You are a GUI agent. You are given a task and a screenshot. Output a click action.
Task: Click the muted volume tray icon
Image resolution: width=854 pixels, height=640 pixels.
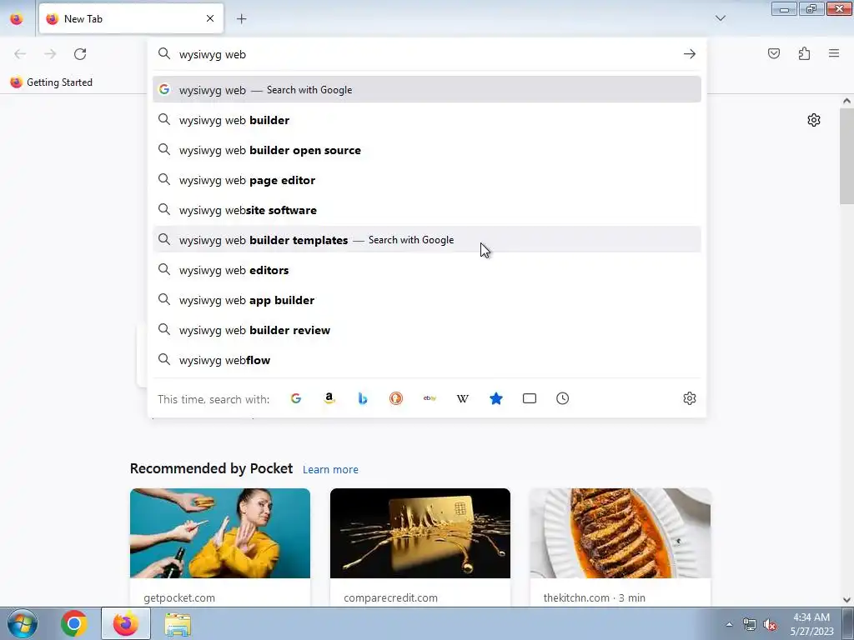[x=770, y=625]
